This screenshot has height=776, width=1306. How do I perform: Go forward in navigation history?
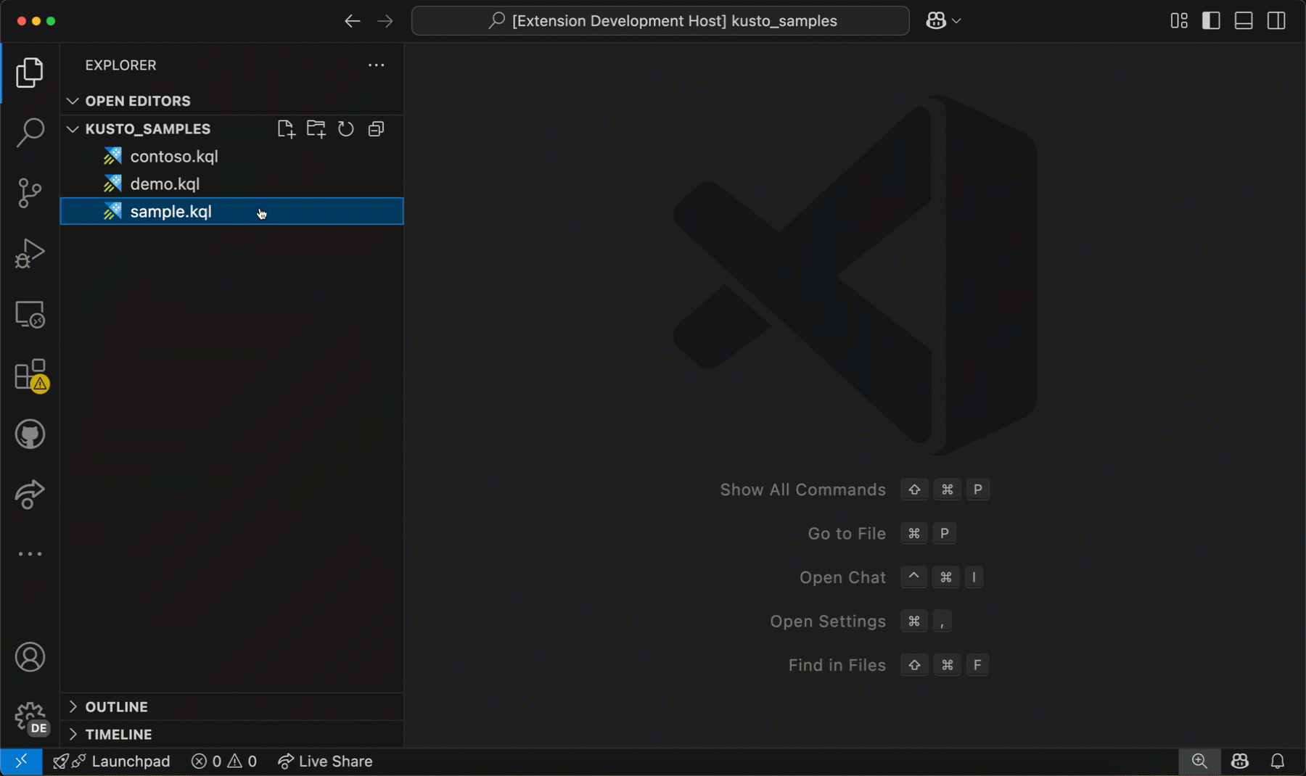tap(385, 21)
